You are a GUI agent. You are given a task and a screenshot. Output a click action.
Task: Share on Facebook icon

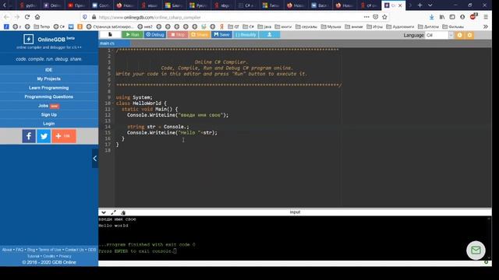click(29, 136)
